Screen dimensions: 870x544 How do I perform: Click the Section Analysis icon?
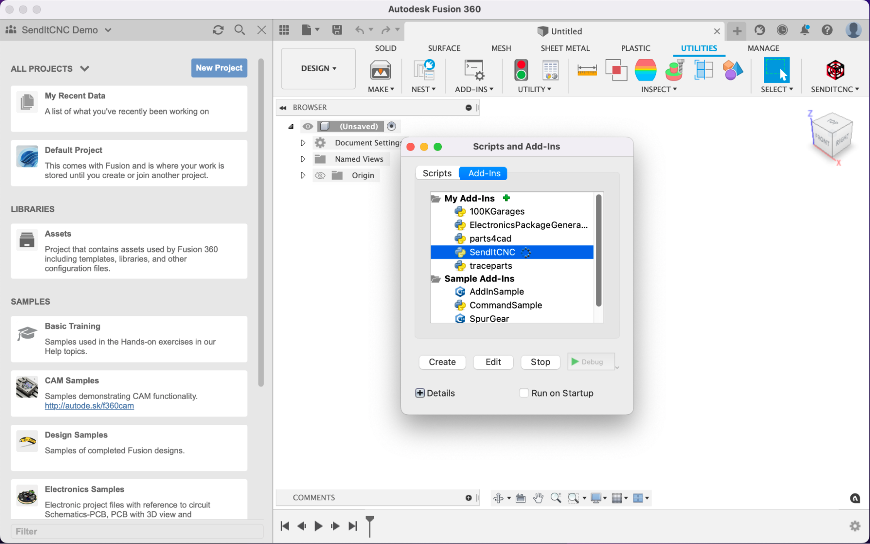(x=704, y=70)
